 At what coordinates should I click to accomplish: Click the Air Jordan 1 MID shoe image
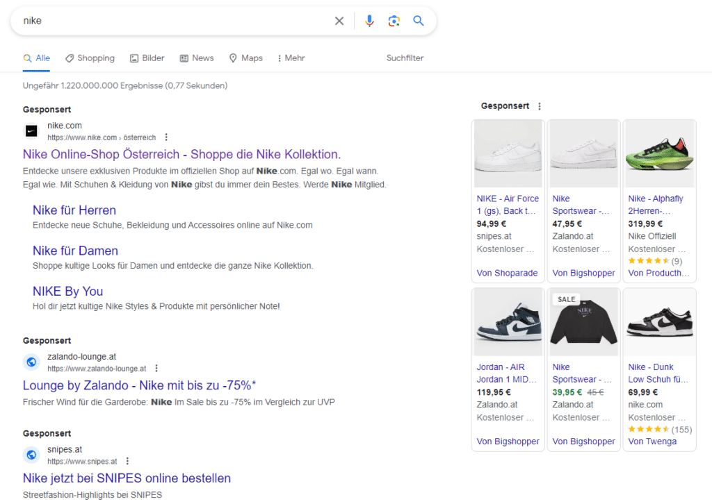(508, 322)
